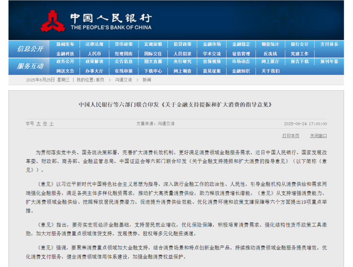Go to 音频视频 section
Screen dimensions: 353x267
pyautogui.click(x=212, y=61)
